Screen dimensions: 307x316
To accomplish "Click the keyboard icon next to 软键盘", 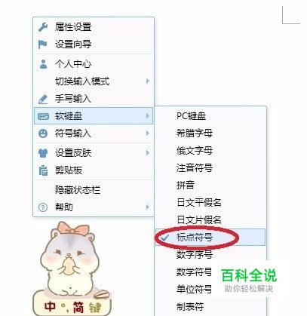I will coord(43,116).
